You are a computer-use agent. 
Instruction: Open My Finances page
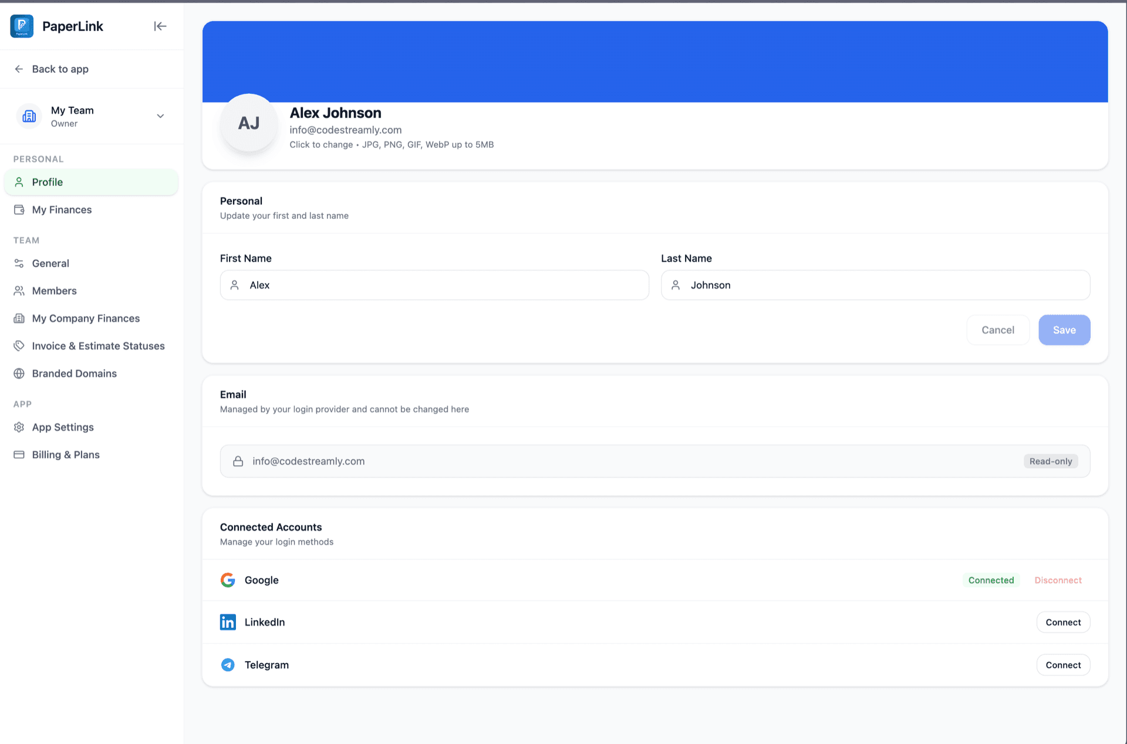(62, 209)
